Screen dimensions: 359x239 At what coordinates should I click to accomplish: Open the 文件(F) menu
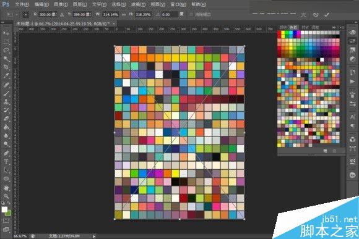(22, 4)
